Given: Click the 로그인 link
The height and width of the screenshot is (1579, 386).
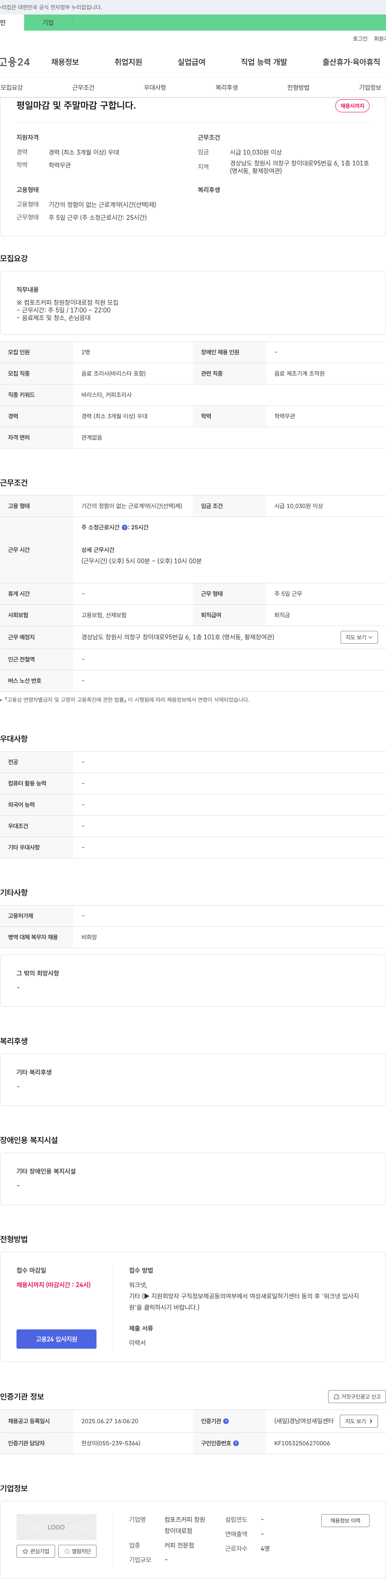Looking at the screenshot, I should pos(360,39).
